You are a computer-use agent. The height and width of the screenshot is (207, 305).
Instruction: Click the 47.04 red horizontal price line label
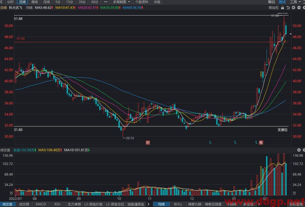(21, 39)
